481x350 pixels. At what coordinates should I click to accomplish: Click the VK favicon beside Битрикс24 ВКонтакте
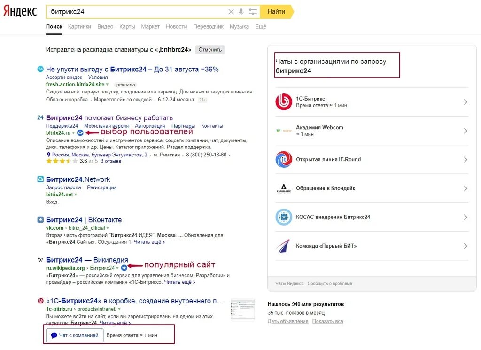tap(40, 220)
